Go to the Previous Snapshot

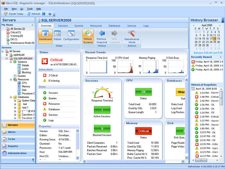point(102,37)
